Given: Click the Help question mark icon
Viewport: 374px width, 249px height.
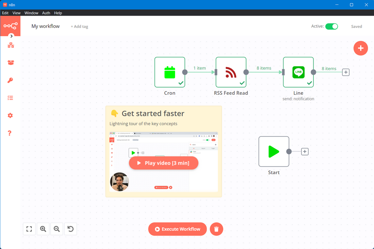Looking at the screenshot, I should click(x=10, y=133).
